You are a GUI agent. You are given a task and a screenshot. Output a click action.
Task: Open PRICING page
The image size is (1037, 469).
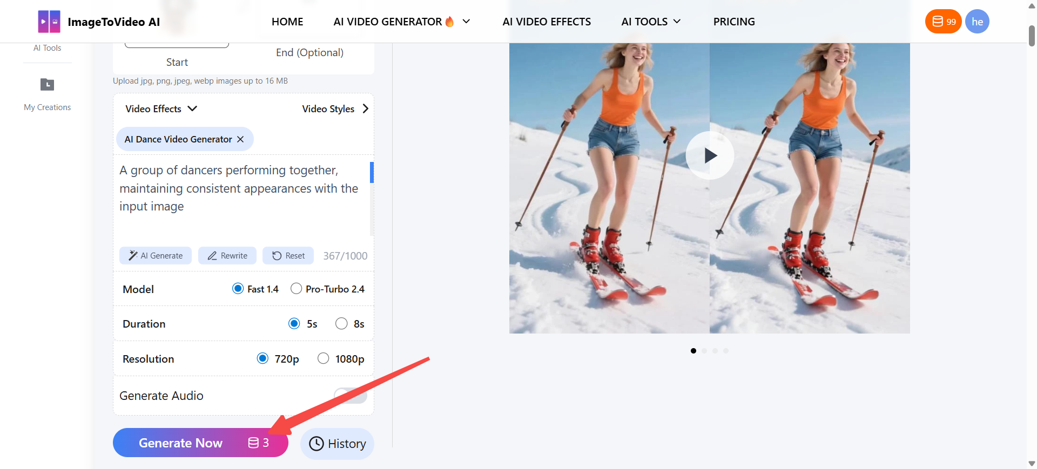pos(734,22)
